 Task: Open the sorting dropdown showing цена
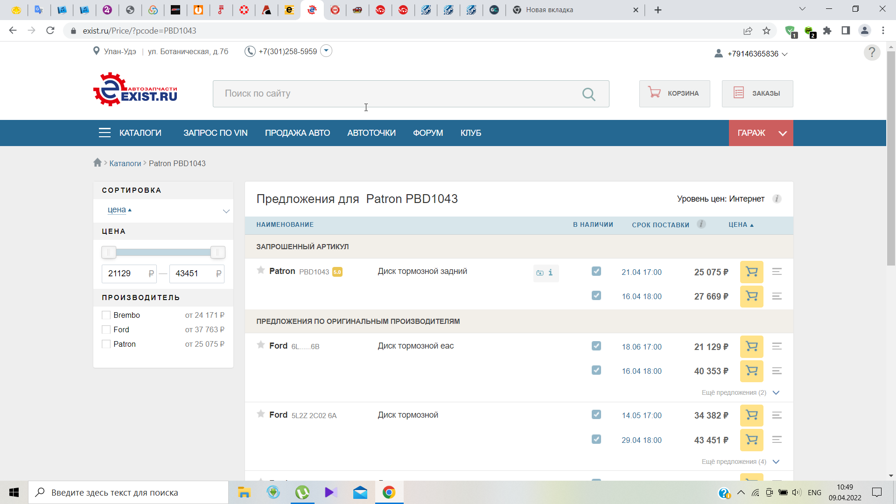tap(163, 210)
